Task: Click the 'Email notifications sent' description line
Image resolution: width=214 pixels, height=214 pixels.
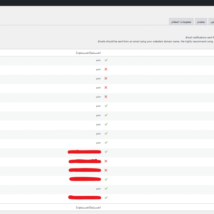Action: point(199,37)
